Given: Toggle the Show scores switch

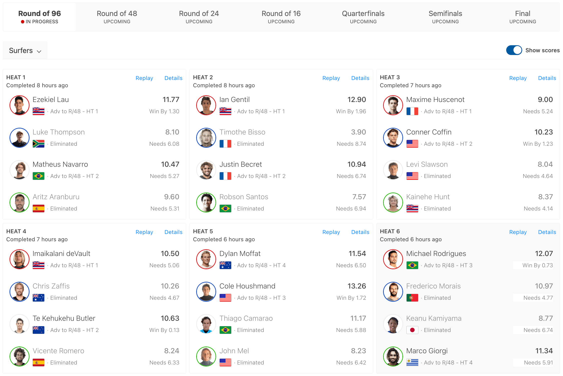Looking at the screenshot, I should click(x=514, y=50).
